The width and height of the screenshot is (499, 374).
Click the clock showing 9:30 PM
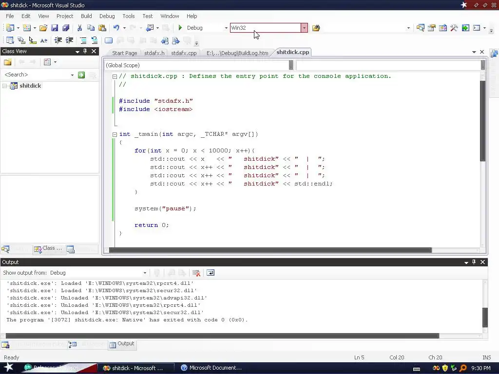pos(481,368)
